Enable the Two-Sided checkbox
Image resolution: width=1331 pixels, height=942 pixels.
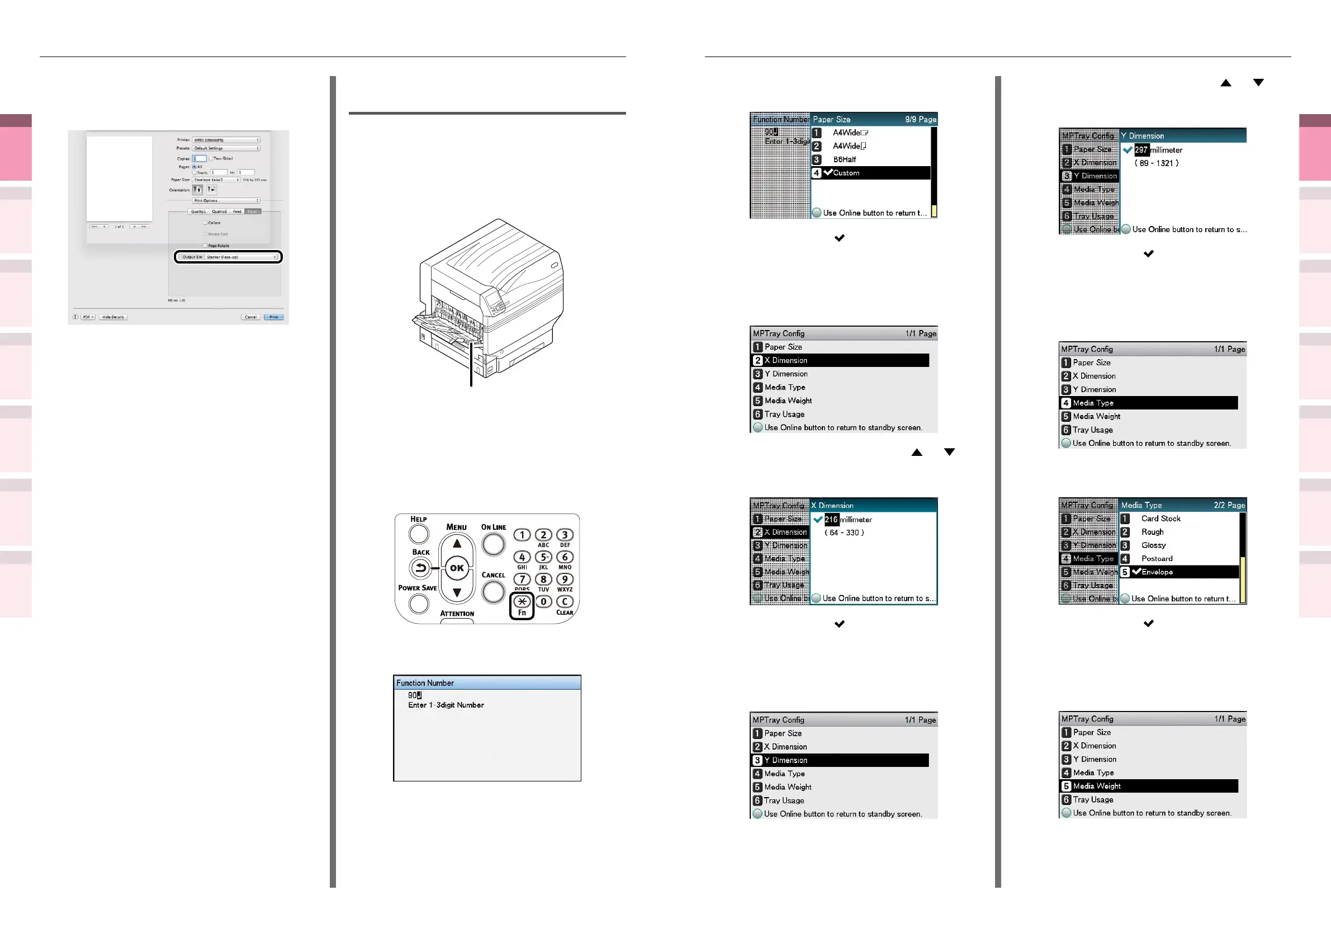coord(211,158)
